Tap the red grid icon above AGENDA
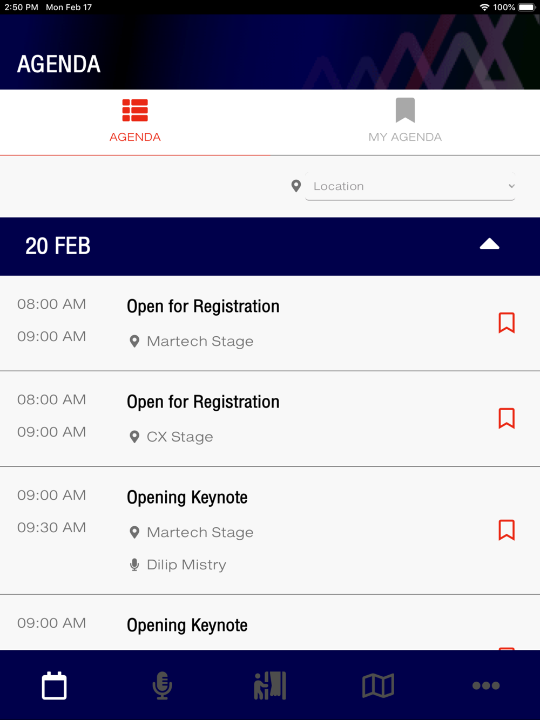This screenshot has width=540, height=720. click(x=135, y=110)
